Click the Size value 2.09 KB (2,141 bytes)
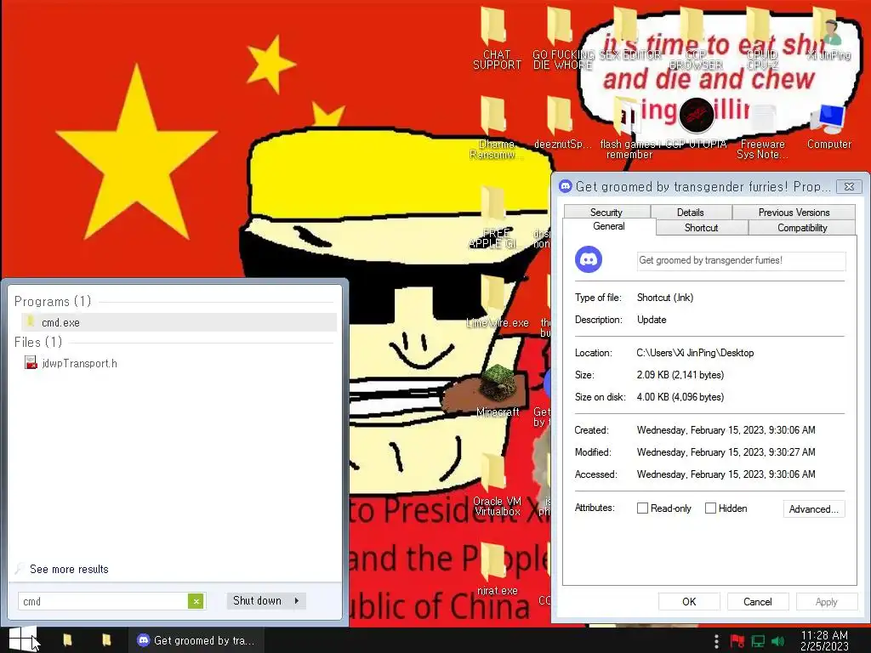This screenshot has width=871, height=653. point(680,375)
